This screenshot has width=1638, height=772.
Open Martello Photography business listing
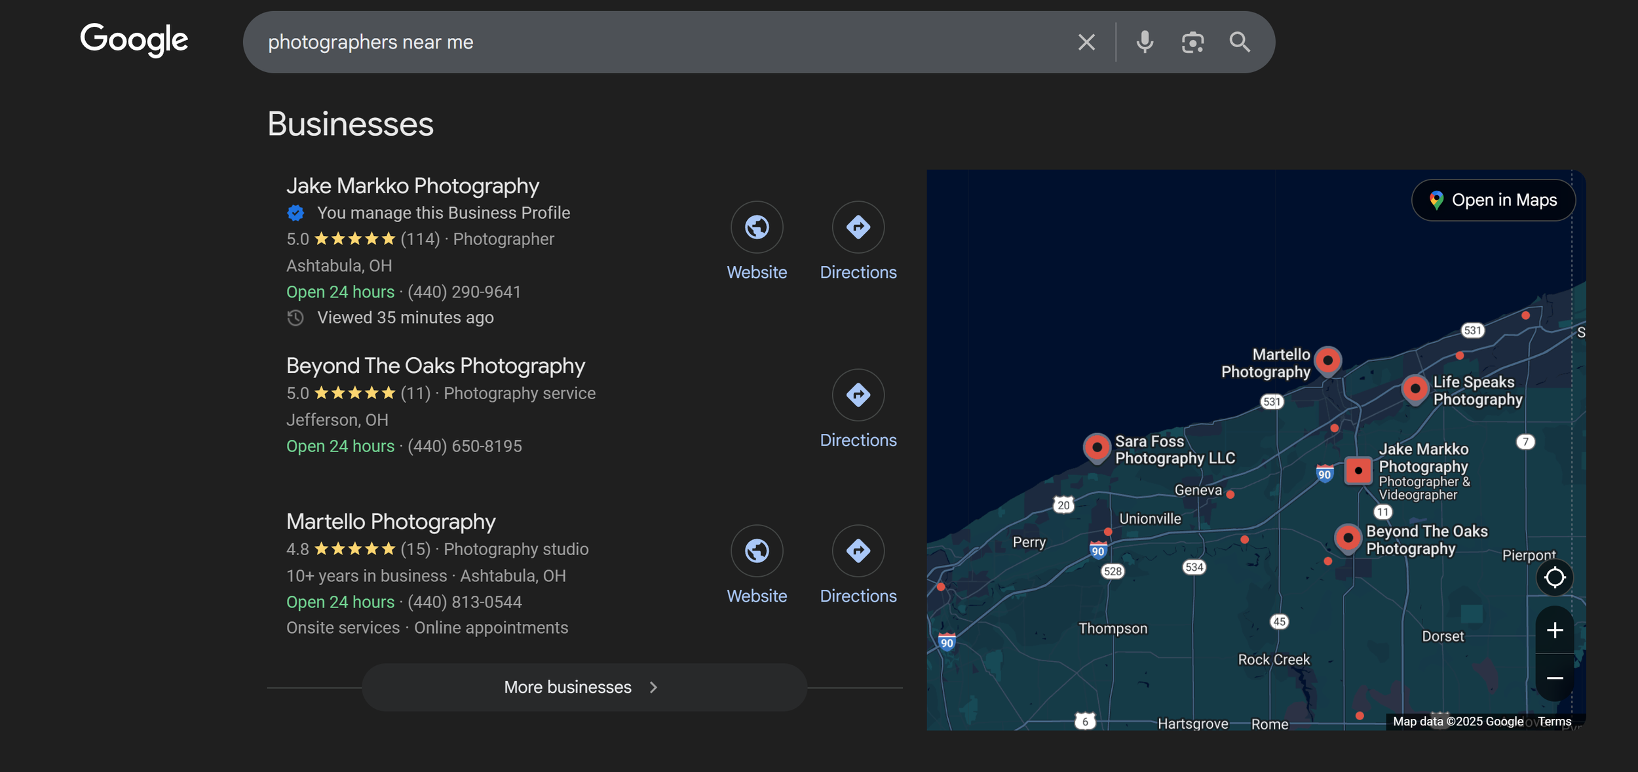390,522
